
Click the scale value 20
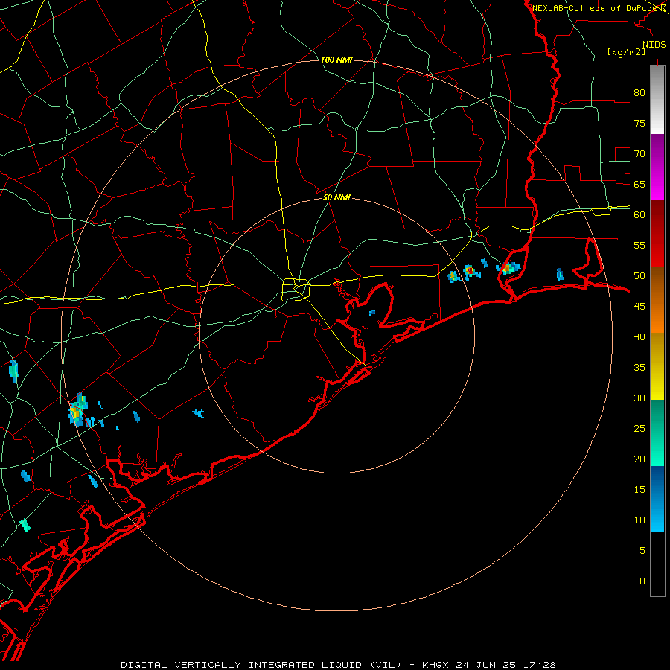(639, 459)
